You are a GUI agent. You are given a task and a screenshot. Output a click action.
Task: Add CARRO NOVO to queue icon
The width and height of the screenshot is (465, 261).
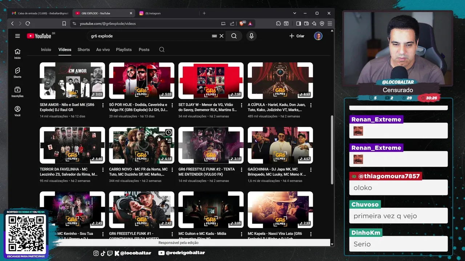coord(169,140)
